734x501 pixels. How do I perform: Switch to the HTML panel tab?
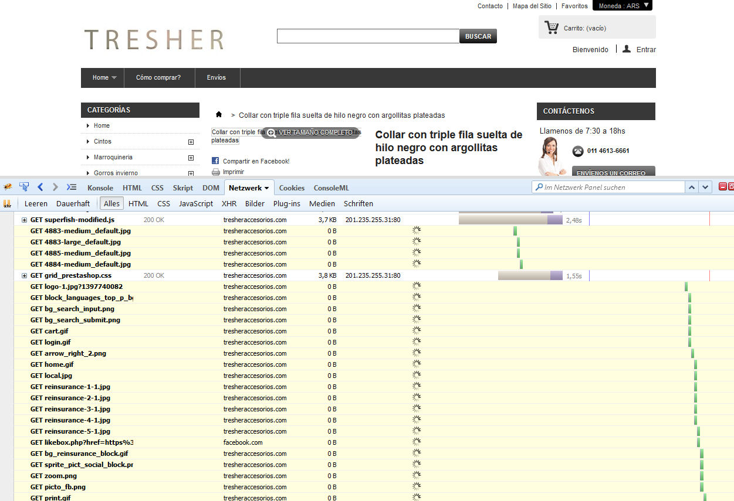132,188
